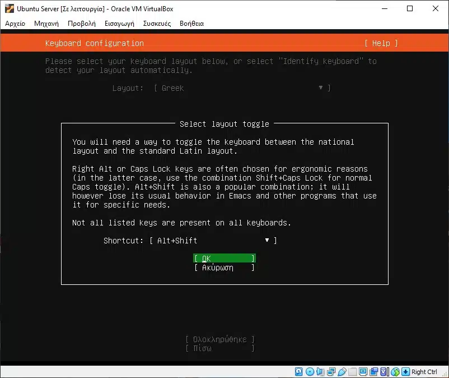Click the VirtualBox window title icon
The image size is (449, 378).
pos(9,8)
